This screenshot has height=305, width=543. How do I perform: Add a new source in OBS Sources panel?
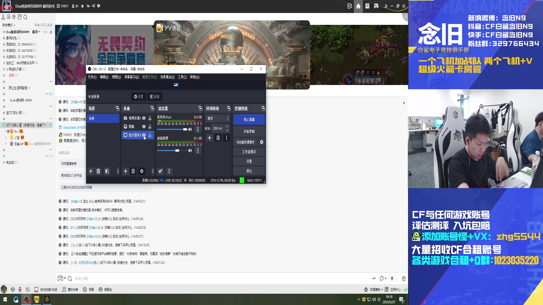click(126, 171)
